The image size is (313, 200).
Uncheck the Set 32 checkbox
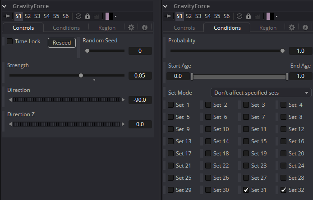[283, 190]
